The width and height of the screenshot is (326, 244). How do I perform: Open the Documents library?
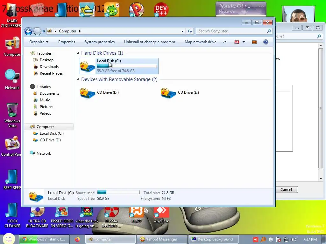point(49,93)
